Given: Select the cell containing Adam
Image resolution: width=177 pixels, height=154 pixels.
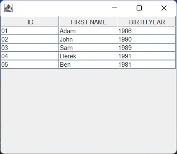Looking at the screenshot, I should click(x=88, y=31).
